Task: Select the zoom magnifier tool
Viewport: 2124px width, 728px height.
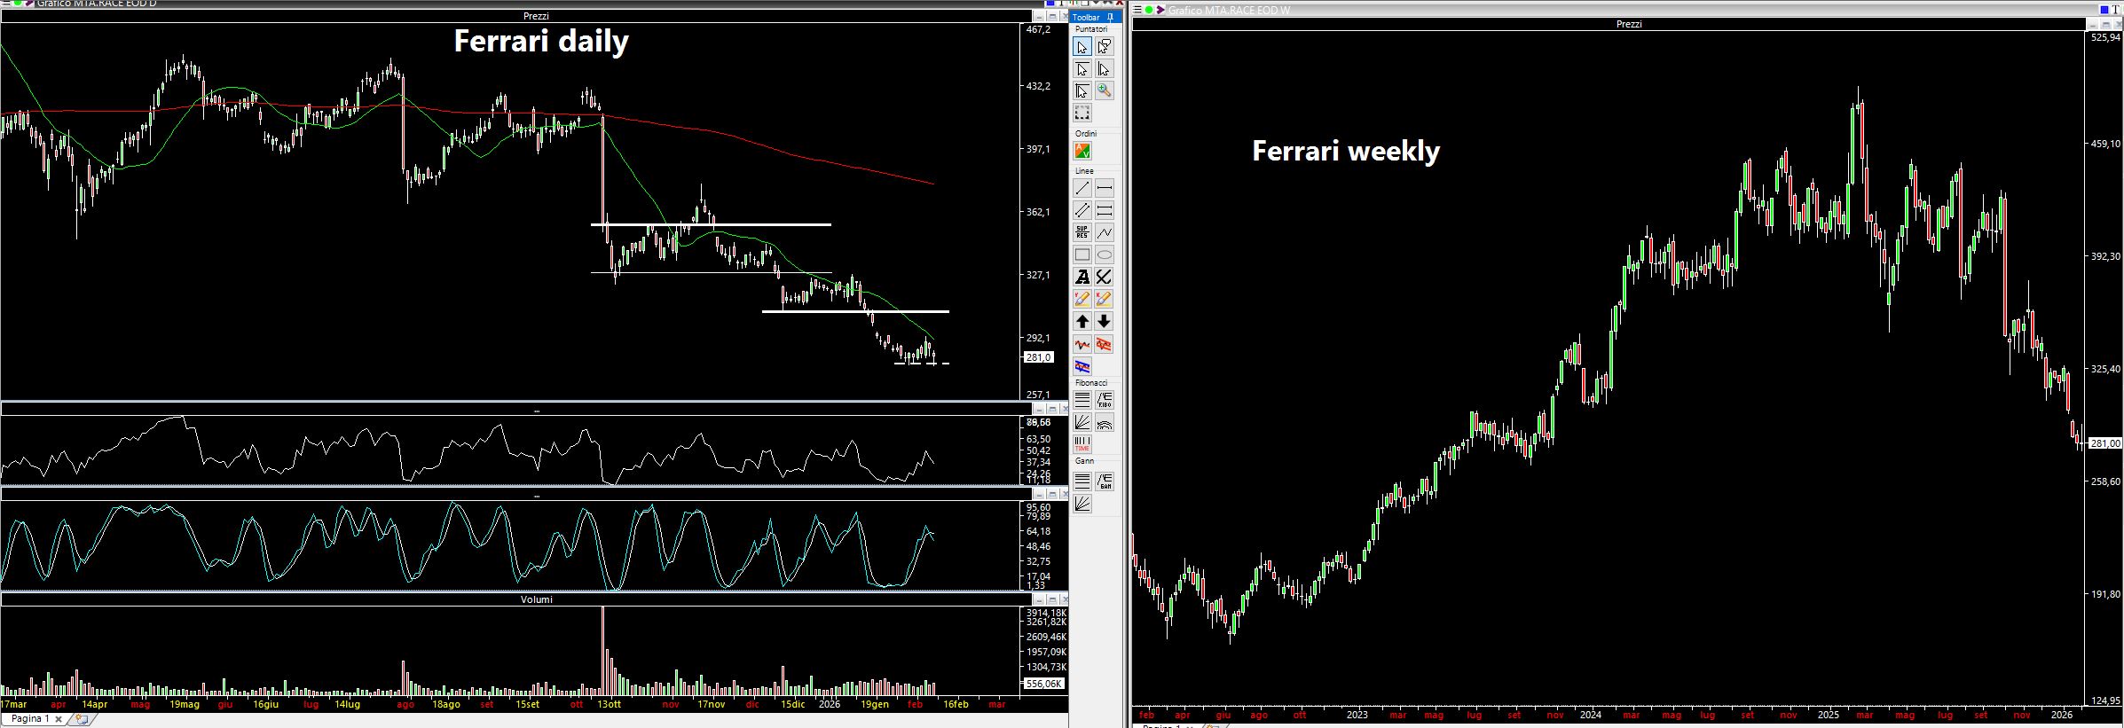Action: pyautogui.click(x=1104, y=90)
